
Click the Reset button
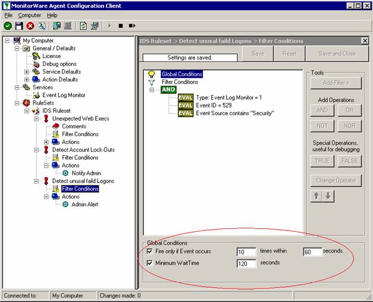pyautogui.click(x=290, y=54)
